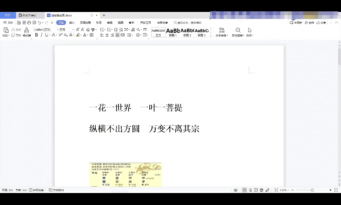Open the zoom 130% percentage dropdown

287,190
